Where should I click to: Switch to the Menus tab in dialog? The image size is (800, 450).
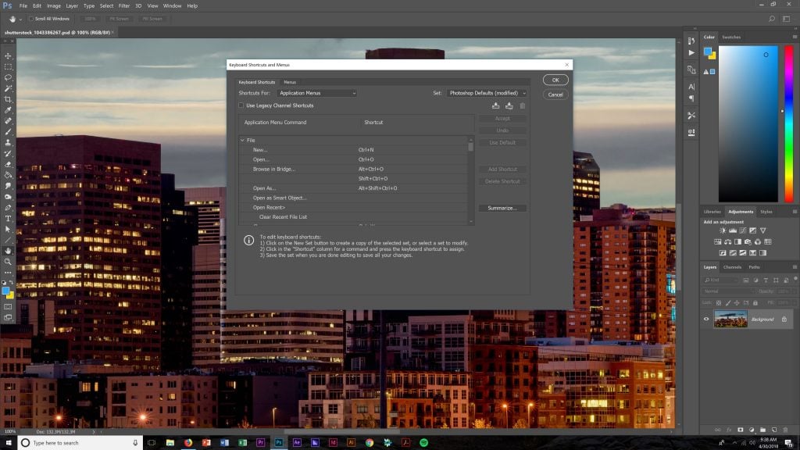coord(290,82)
